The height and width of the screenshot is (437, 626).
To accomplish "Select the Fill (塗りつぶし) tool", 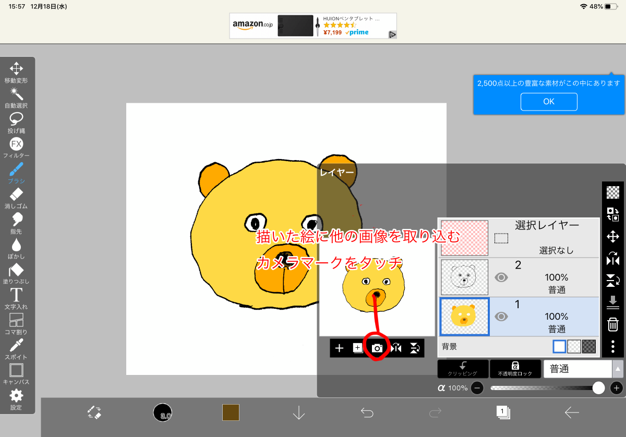I will coord(17,271).
